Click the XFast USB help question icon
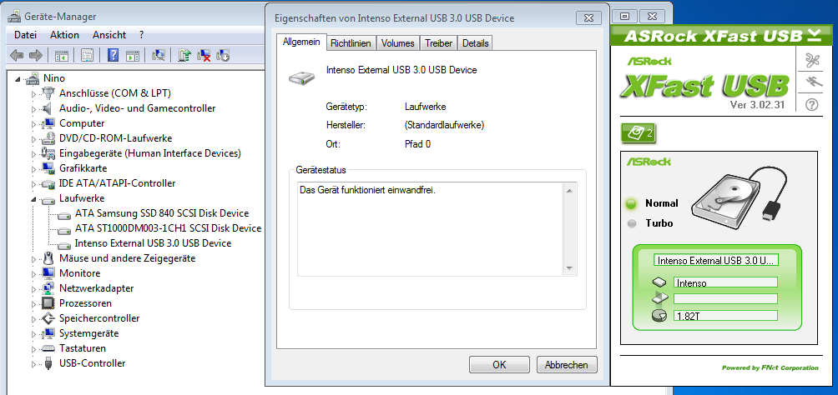The height and width of the screenshot is (395, 838). tap(812, 104)
